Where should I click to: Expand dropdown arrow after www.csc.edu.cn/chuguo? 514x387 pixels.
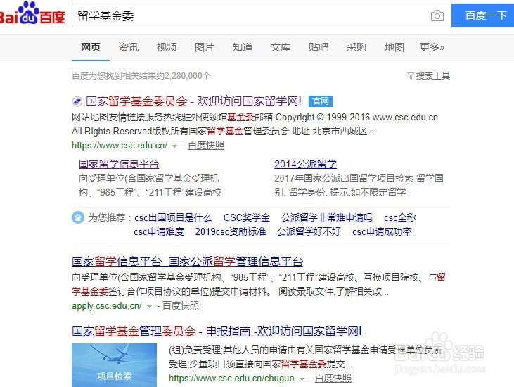click(x=302, y=379)
